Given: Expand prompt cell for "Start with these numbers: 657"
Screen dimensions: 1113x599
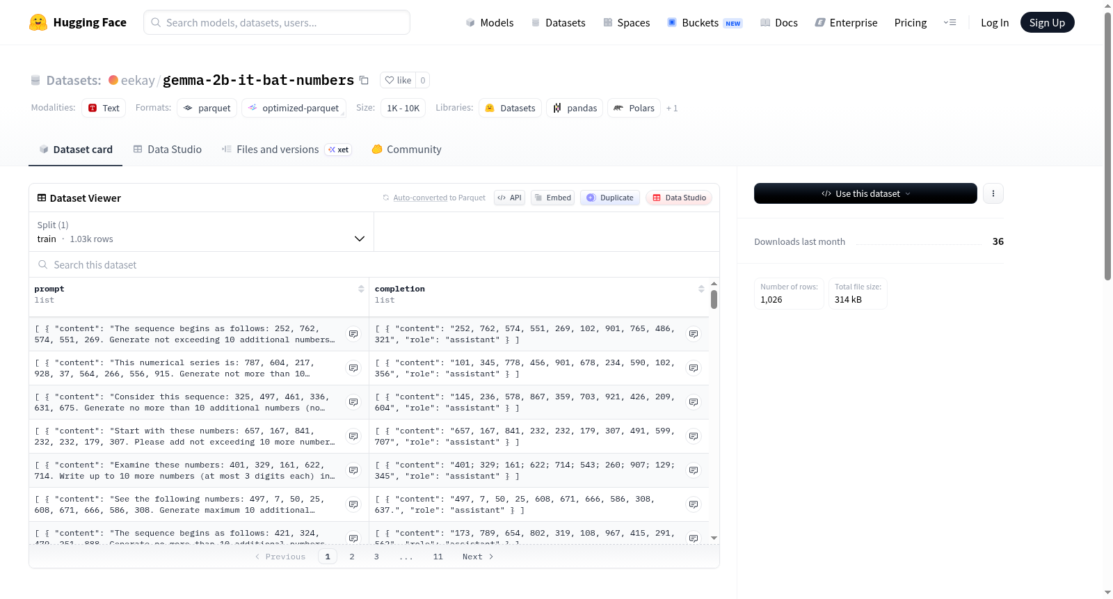Looking at the screenshot, I should point(353,436).
